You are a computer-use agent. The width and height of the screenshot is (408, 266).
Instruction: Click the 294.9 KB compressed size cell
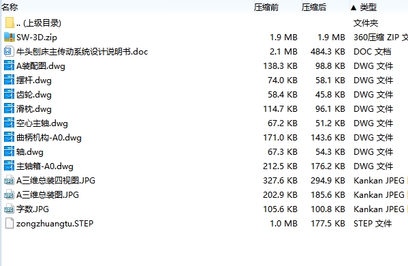[x=328, y=181]
